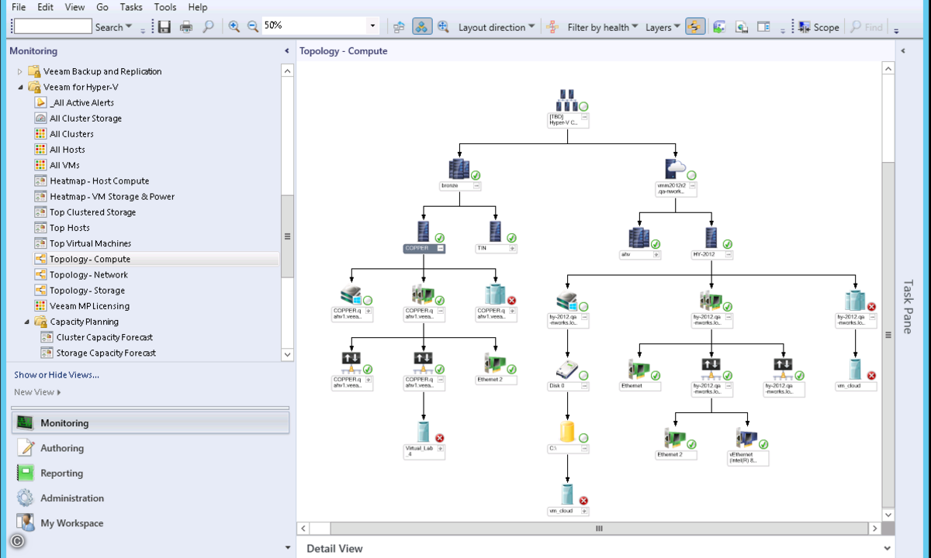931x558 pixels.
Task: Switch to Authoring workspace
Action: (x=151, y=448)
